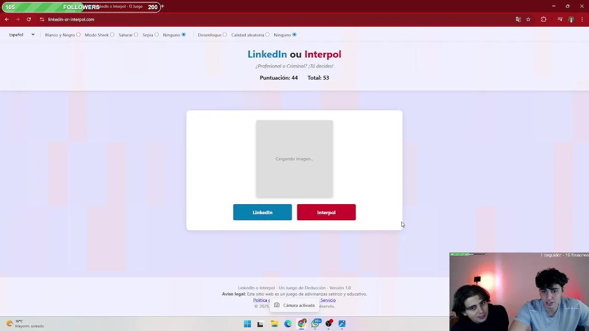Click the LinkedIn answer button
This screenshot has height=331, width=589.
[x=262, y=212]
